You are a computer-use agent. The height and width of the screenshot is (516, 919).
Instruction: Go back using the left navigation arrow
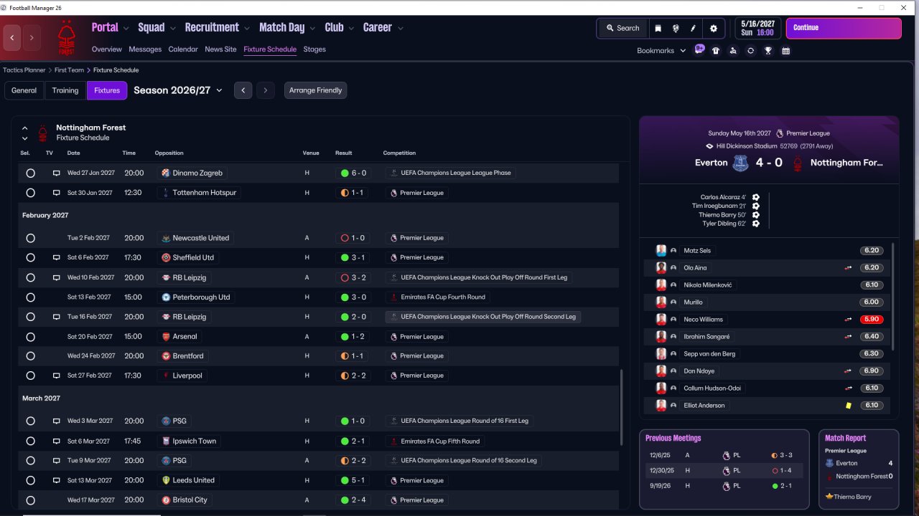pyautogui.click(x=12, y=38)
